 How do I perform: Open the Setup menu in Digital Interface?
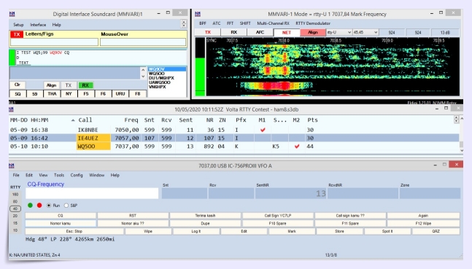(18, 25)
